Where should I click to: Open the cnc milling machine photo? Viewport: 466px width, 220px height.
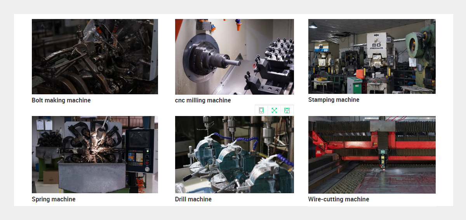tap(235, 57)
